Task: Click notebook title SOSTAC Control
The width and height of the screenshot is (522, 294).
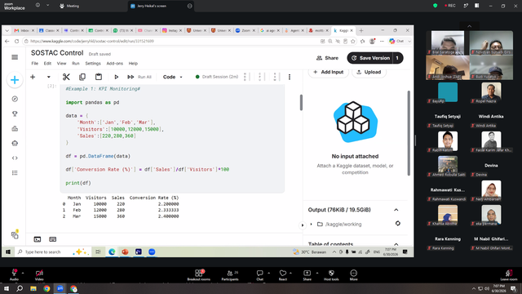Action: click(x=57, y=53)
